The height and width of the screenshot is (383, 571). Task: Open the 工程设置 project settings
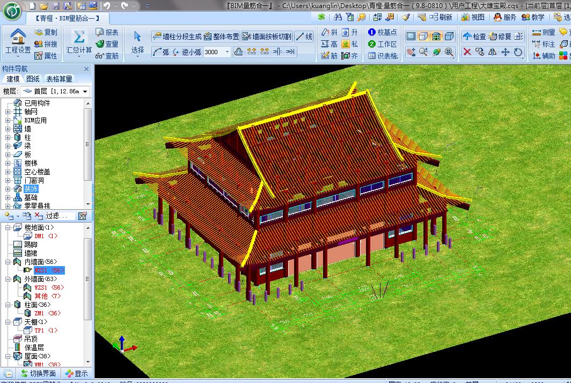click(18, 42)
